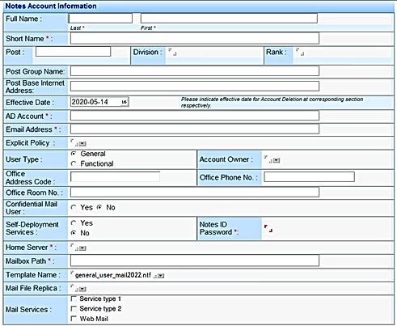Open the Mail File Replica dropdown
This screenshot has width=397, height=326.
(82, 290)
